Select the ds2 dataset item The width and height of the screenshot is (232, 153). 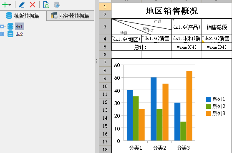[x=19, y=34]
